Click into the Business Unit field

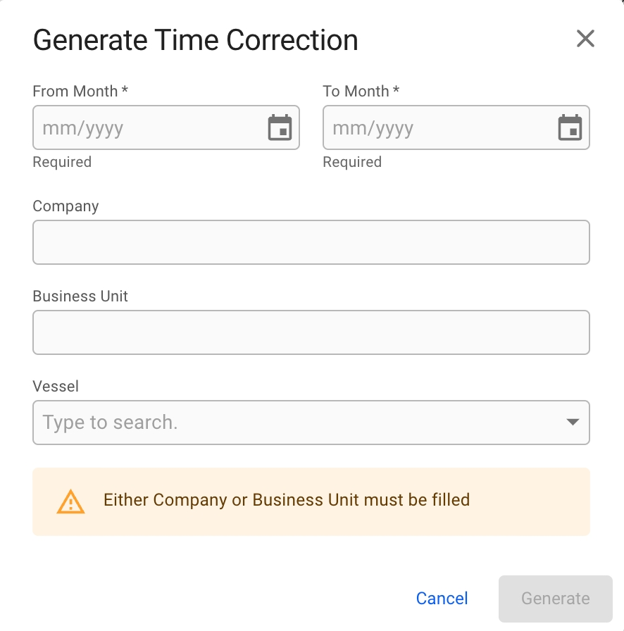point(311,332)
